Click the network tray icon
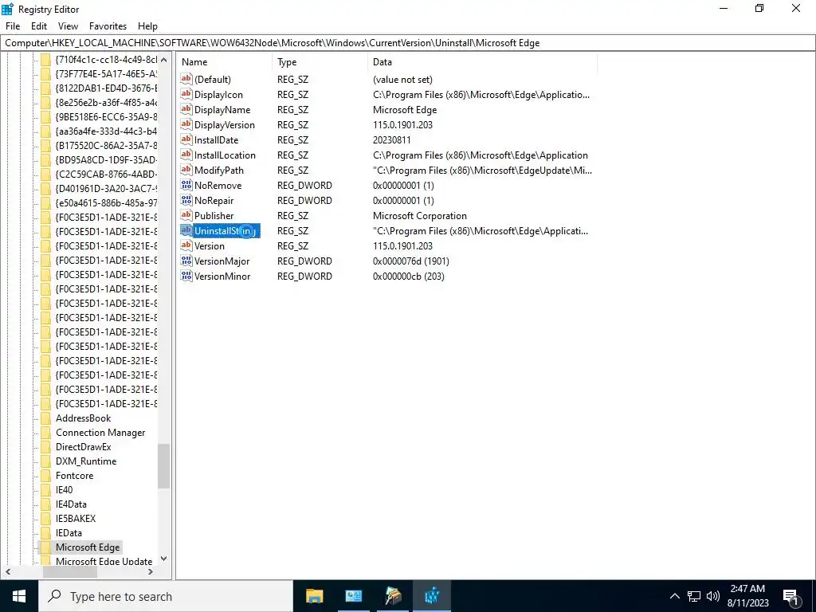Screen dimensions: 816x612 (694, 596)
